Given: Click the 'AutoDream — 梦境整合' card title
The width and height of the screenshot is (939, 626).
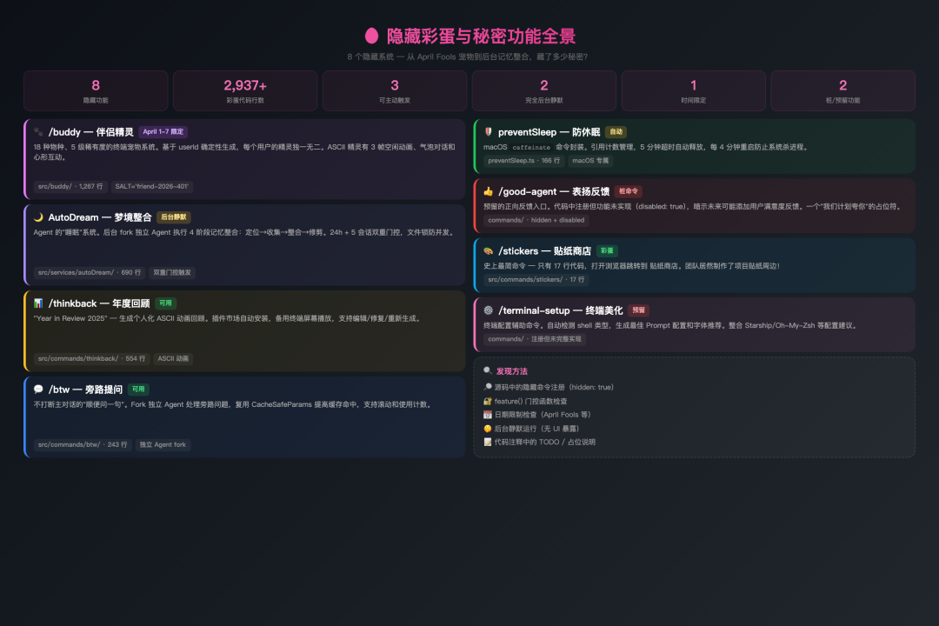Looking at the screenshot, I should (100, 217).
